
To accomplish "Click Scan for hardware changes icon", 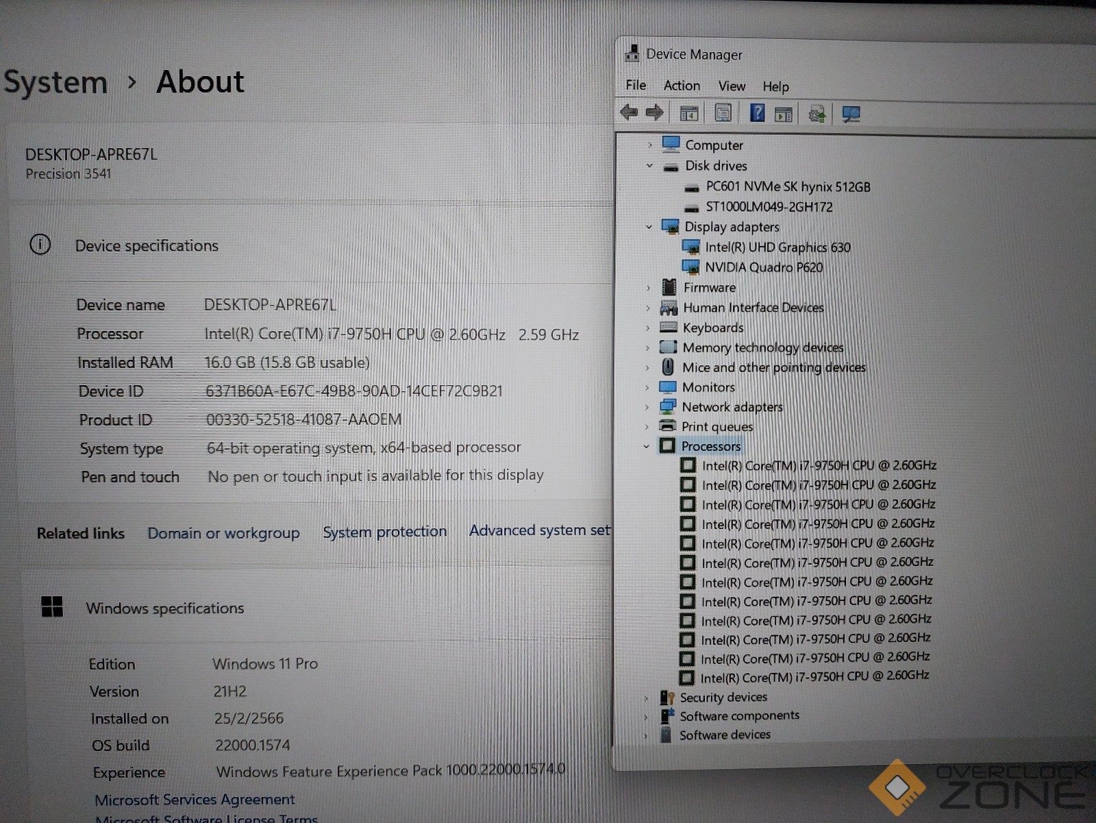I will (x=851, y=114).
